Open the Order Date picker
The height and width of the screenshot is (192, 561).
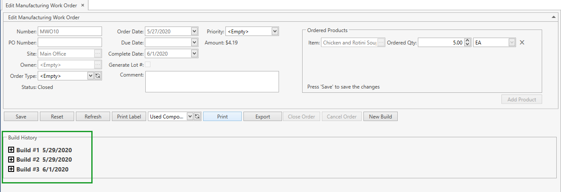click(x=194, y=31)
